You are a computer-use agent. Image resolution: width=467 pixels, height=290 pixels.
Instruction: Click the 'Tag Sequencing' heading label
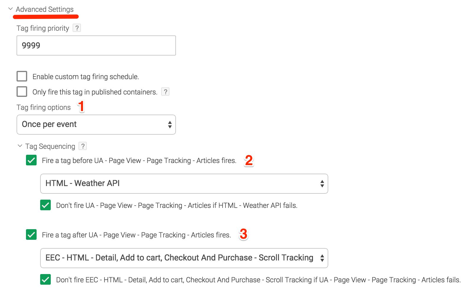(x=50, y=146)
